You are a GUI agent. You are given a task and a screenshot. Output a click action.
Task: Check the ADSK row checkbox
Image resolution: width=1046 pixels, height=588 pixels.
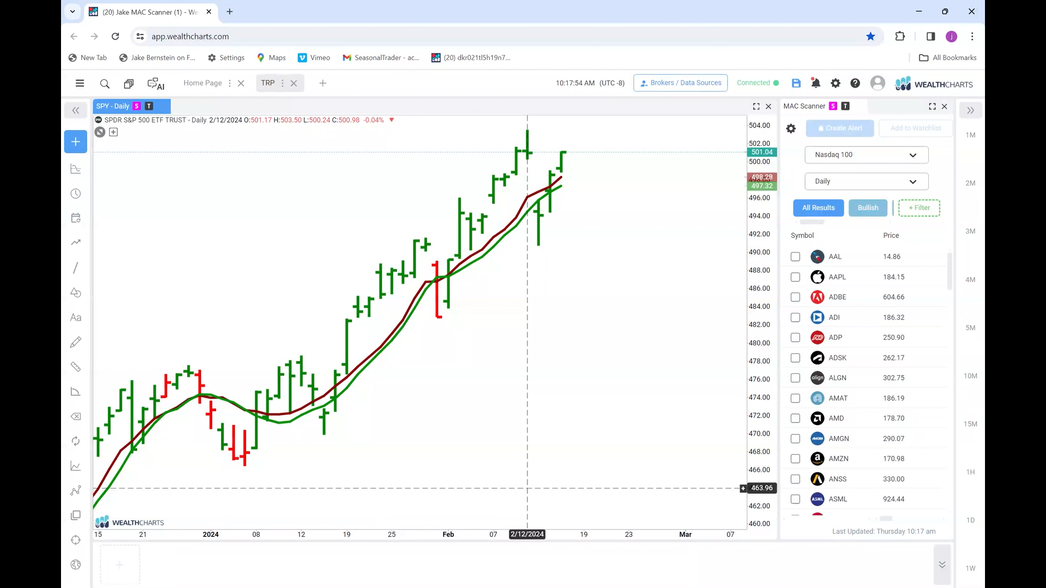tap(795, 358)
